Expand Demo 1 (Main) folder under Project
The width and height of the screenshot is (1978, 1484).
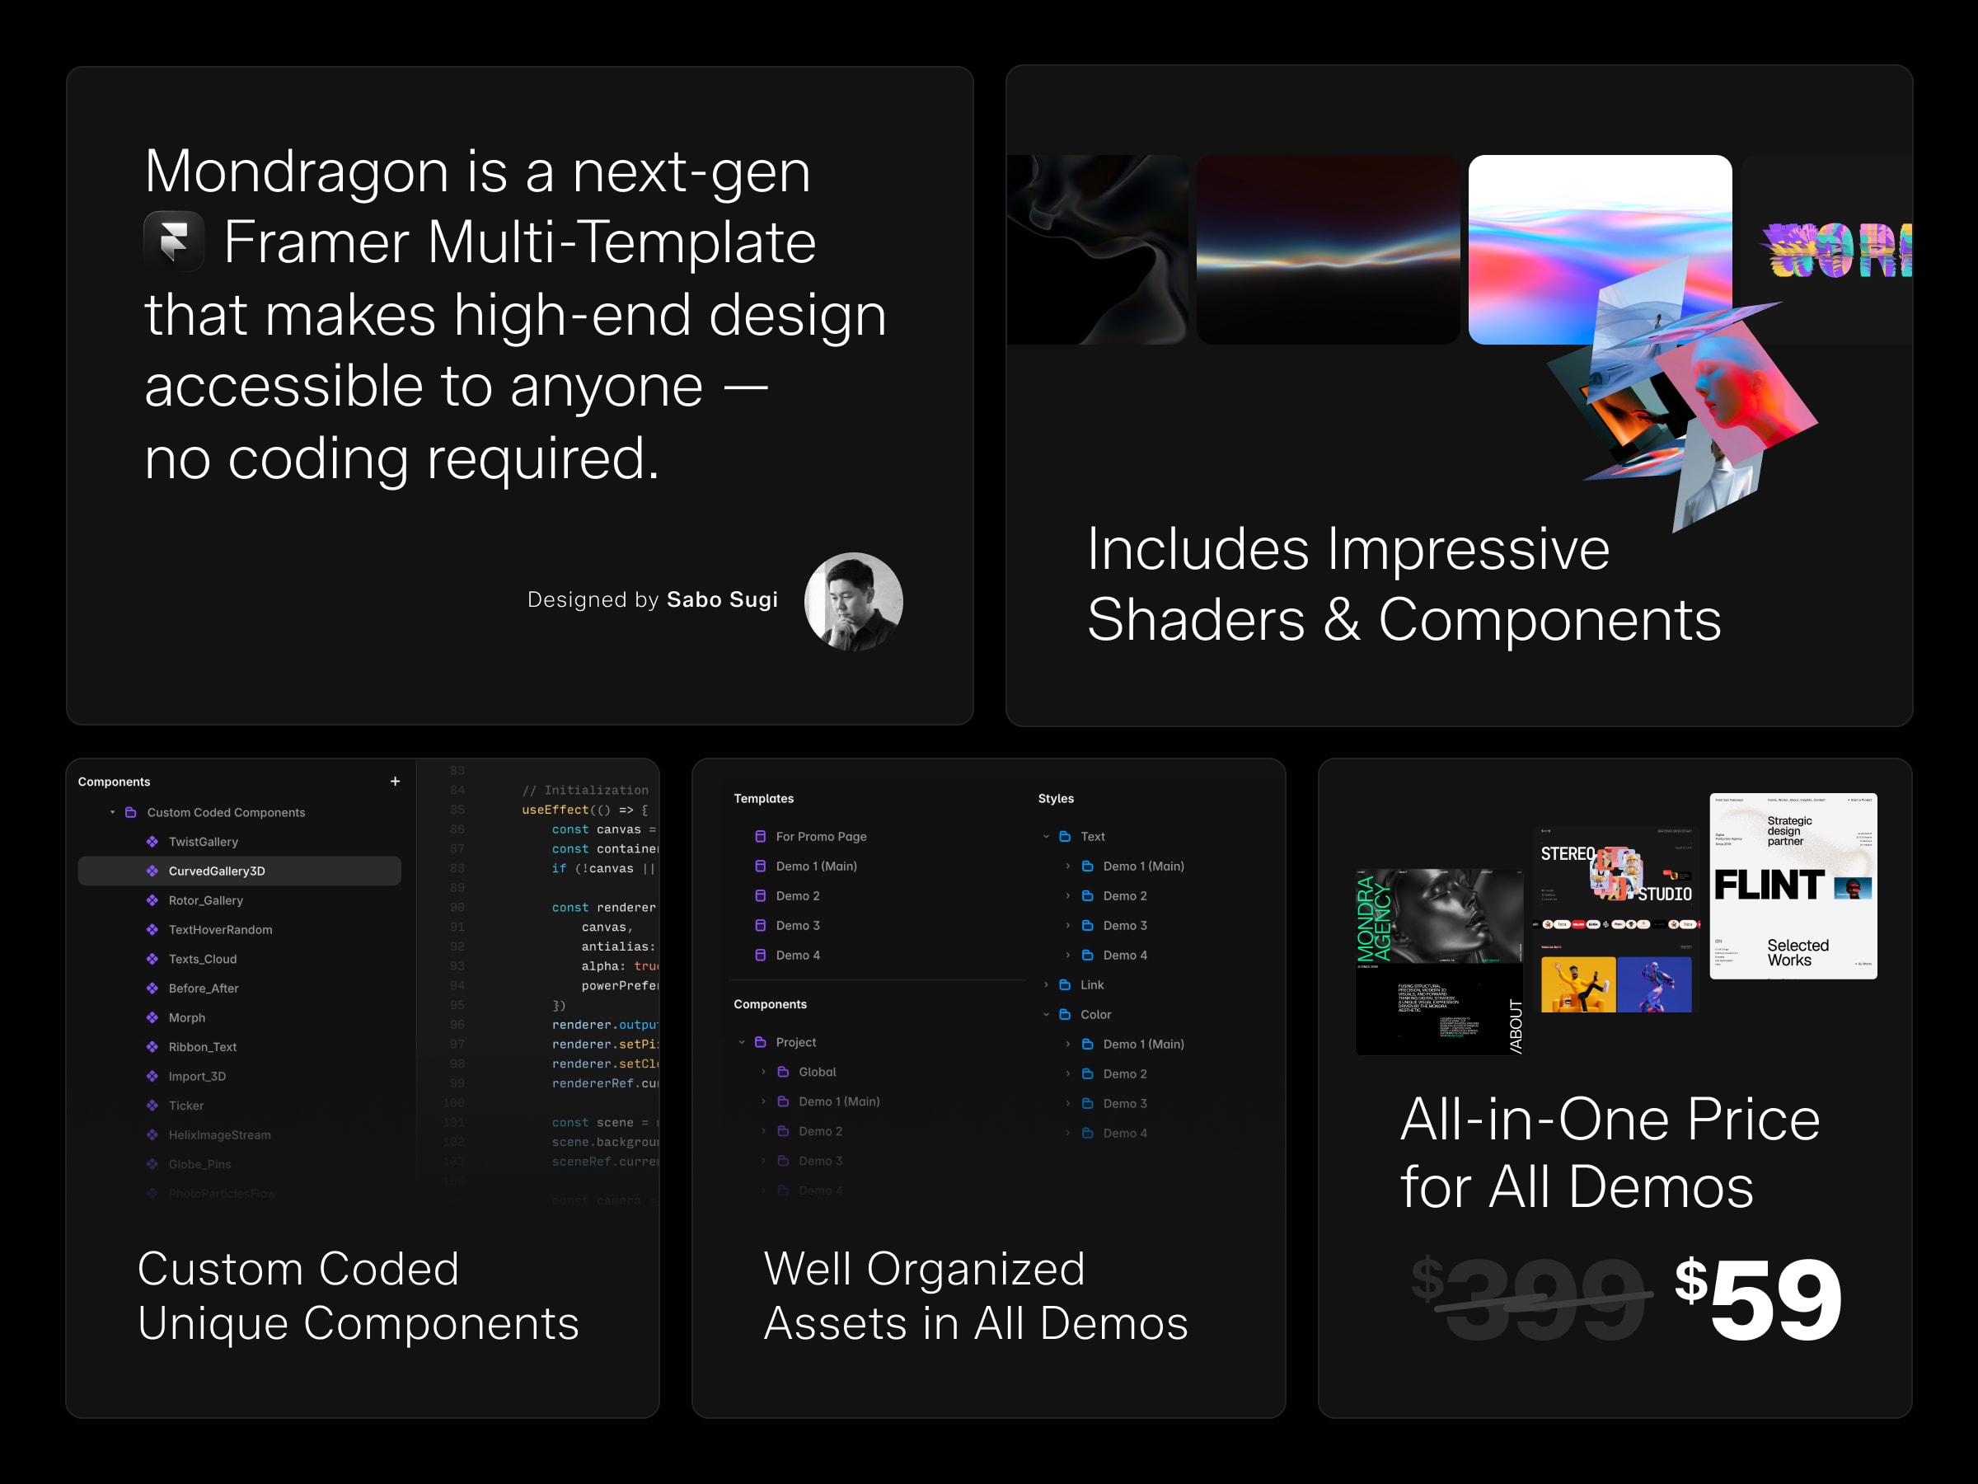point(764,1101)
